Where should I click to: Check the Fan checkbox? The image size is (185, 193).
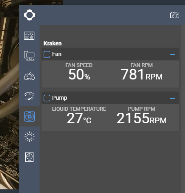[47, 54]
